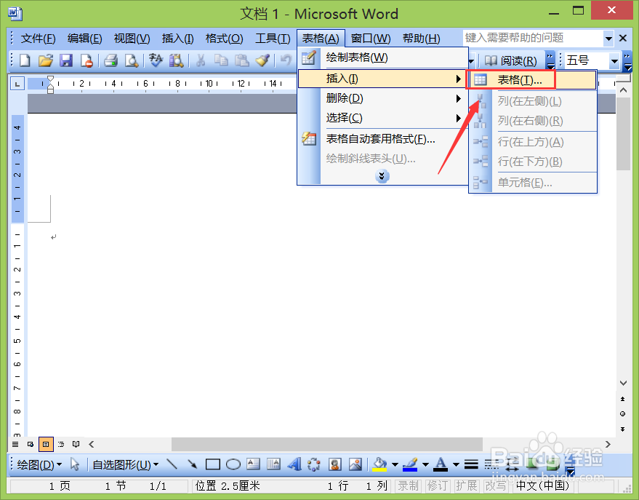This screenshot has height=500, width=639.
Task: Click the 阅读(R) reading button
Action: (510, 61)
